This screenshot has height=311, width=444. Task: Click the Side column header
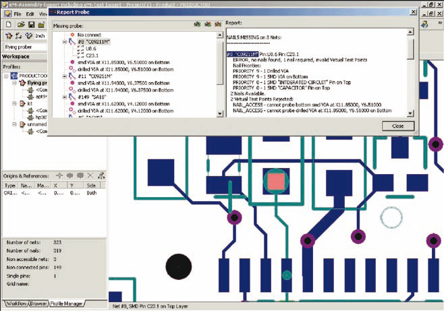click(x=92, y=184)
